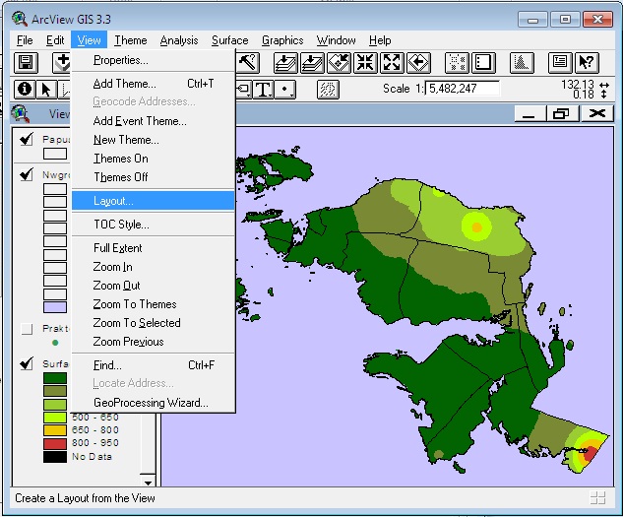Image resolution: width=623 pixels, height=517 pixels.
Task: Select the Identify tool
Action: tap(25, 89)
